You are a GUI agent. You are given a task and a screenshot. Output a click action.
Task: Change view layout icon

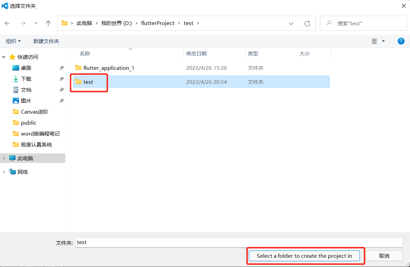coord(374,41)
